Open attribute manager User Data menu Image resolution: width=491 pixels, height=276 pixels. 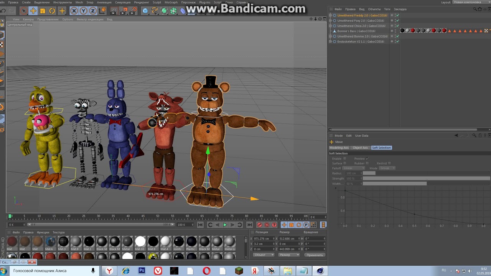coord(362,136)
